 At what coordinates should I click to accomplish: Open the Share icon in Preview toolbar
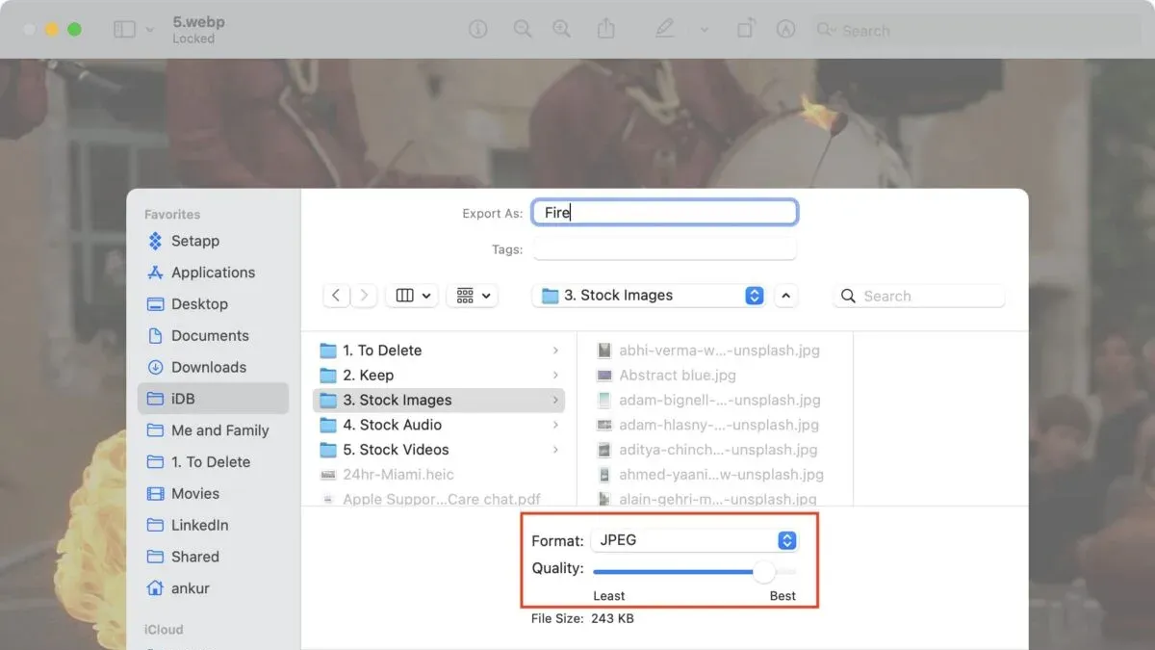(x=605, y=30)
